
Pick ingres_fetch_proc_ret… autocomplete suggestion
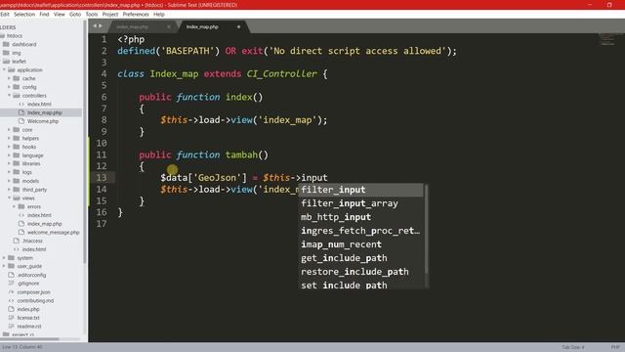[360, 231]
